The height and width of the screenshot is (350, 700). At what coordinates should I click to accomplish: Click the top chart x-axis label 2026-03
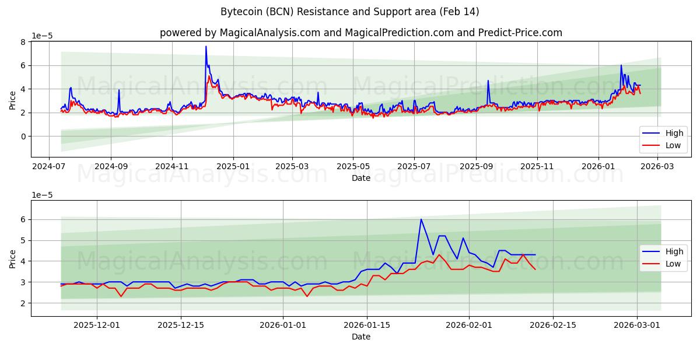coord(658,167)
